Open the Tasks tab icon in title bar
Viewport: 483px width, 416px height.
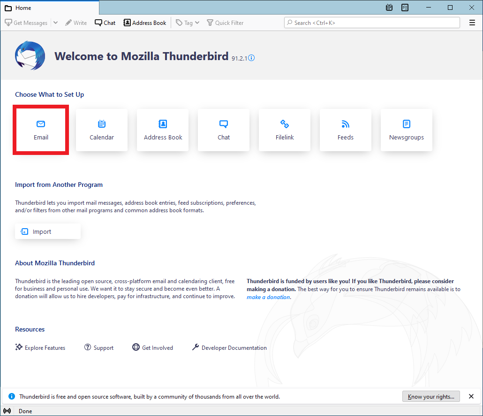click(x=405, y=8)
